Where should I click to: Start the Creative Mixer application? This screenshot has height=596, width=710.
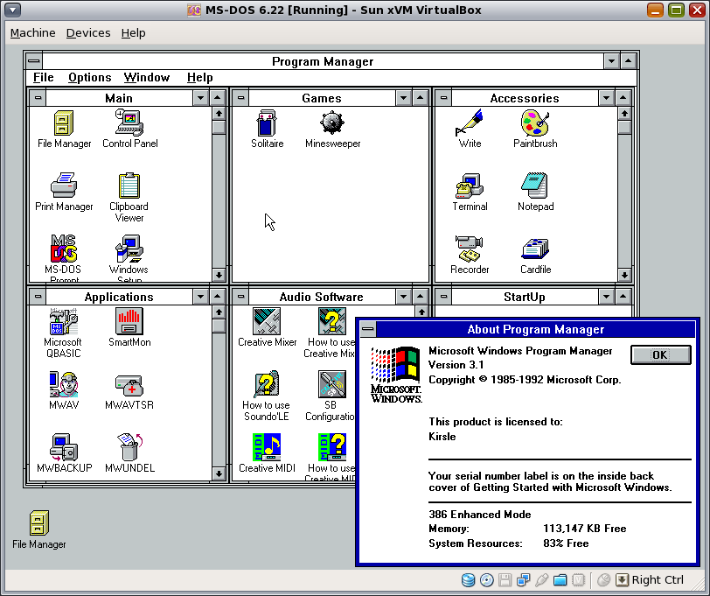pos(266,322)
